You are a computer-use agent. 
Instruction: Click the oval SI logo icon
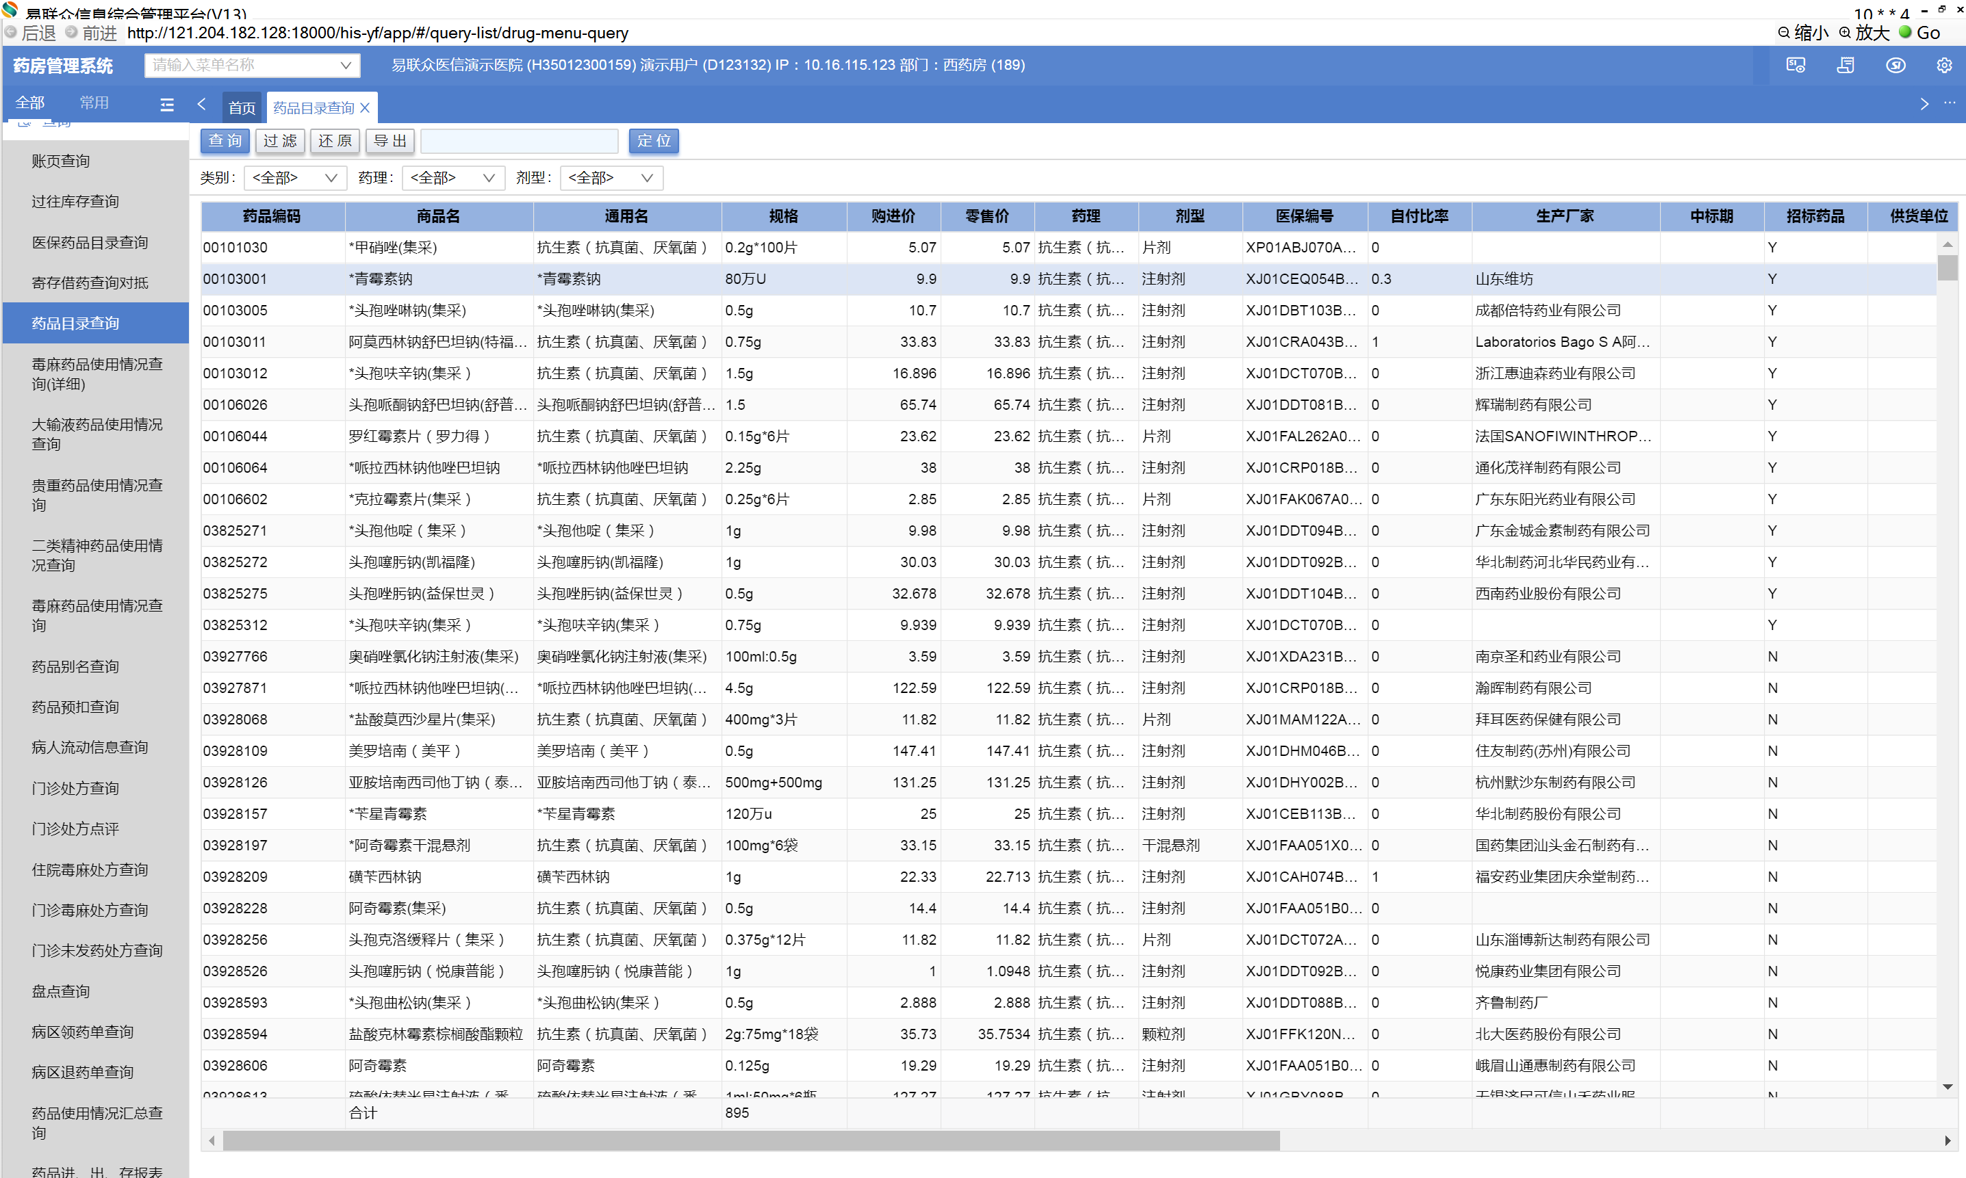pos(1895,65)
